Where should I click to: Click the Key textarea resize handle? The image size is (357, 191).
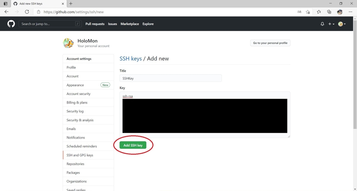(x=289, y=136)
